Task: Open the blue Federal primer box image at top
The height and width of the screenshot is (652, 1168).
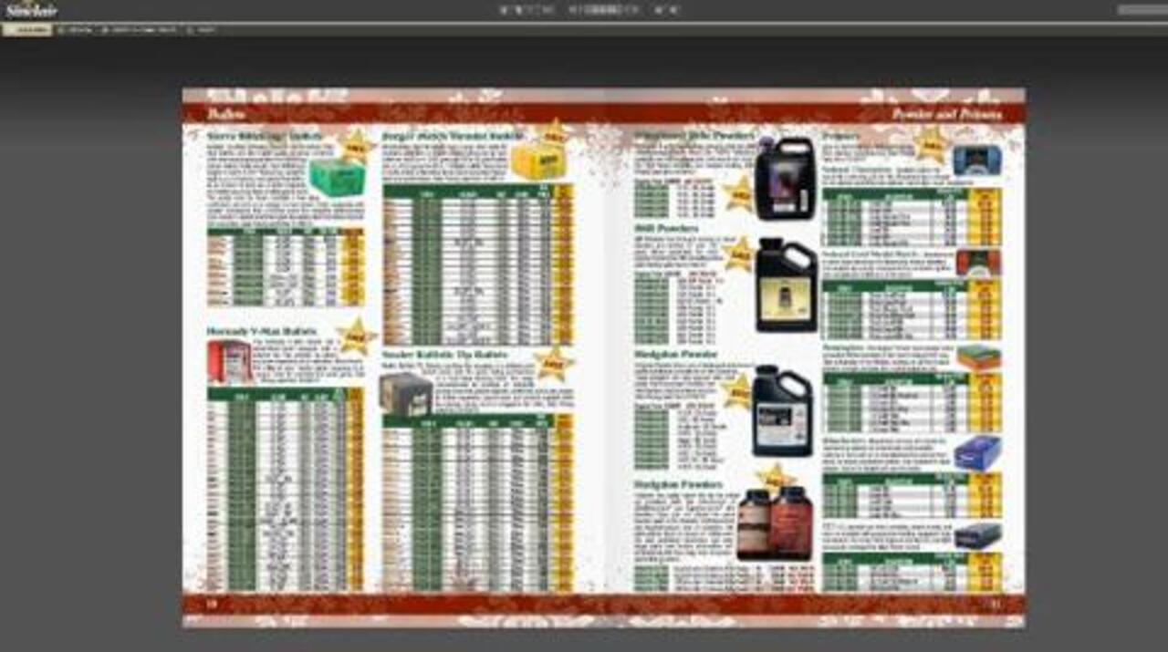Action: point(977,160)
